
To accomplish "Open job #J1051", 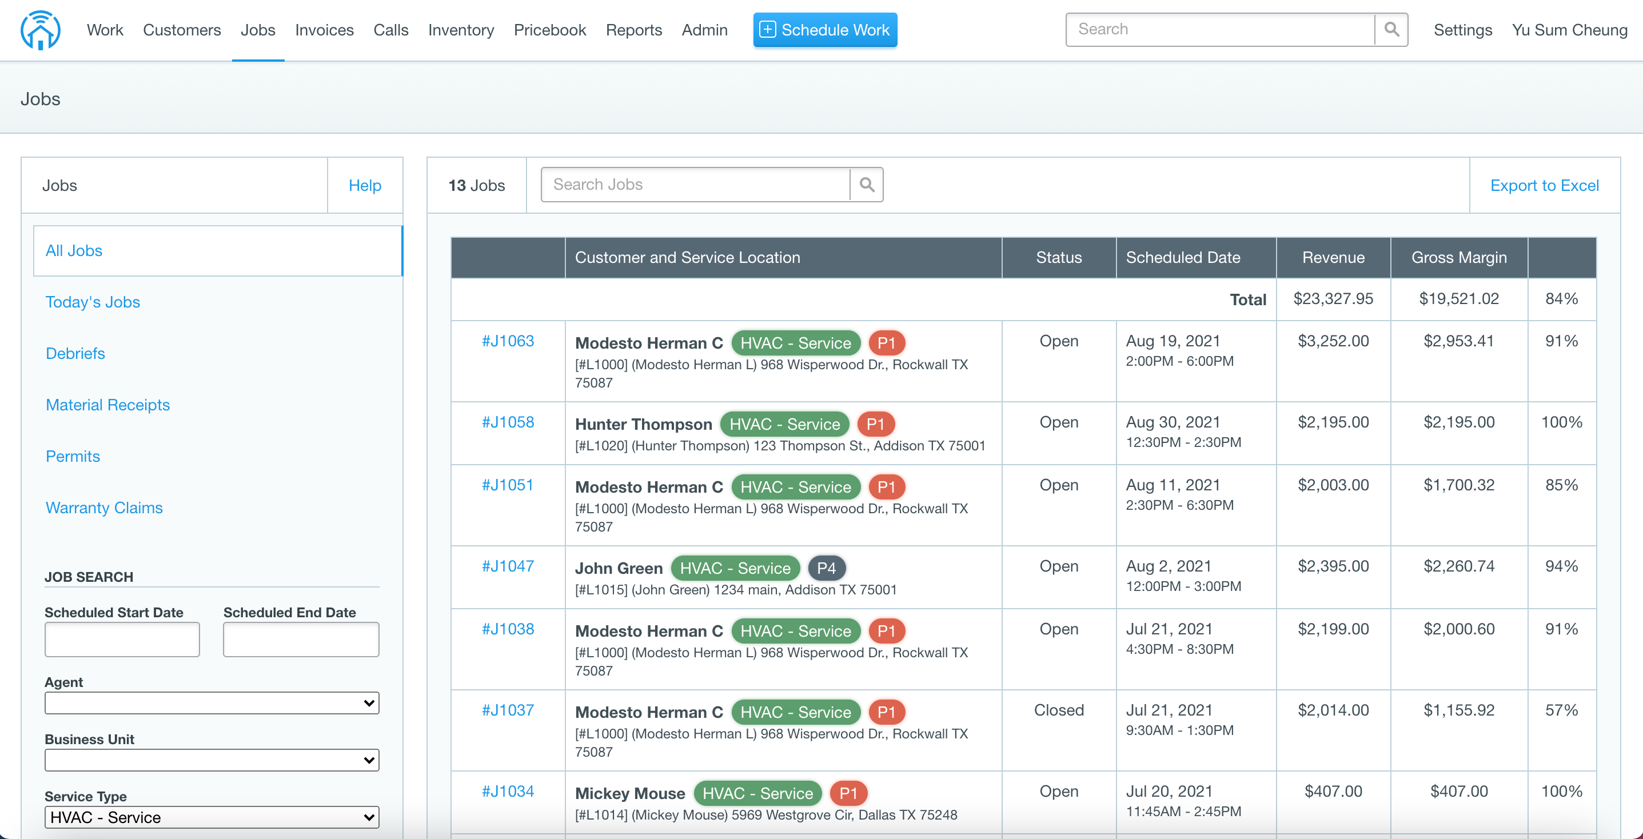I will (507, 485).
